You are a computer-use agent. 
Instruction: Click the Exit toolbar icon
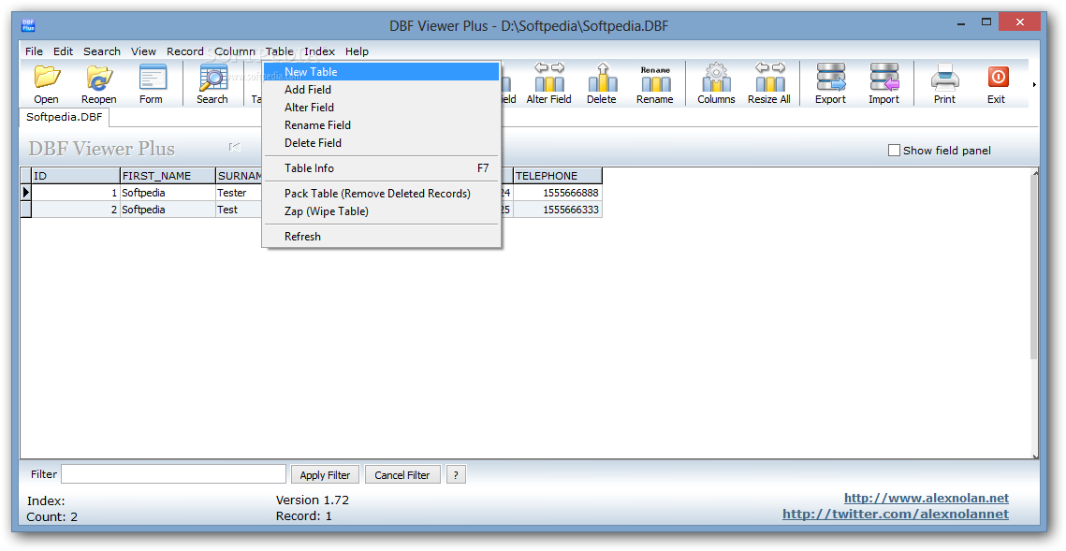pyautogui.click(x=997, y=84)
